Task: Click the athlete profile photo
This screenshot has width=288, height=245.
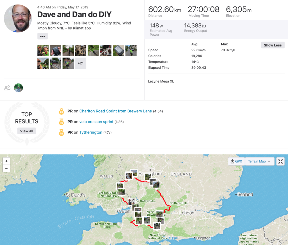Action: click(18, 18)
